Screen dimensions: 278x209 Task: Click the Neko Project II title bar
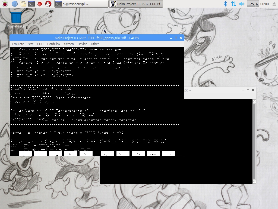pos(97,38)
